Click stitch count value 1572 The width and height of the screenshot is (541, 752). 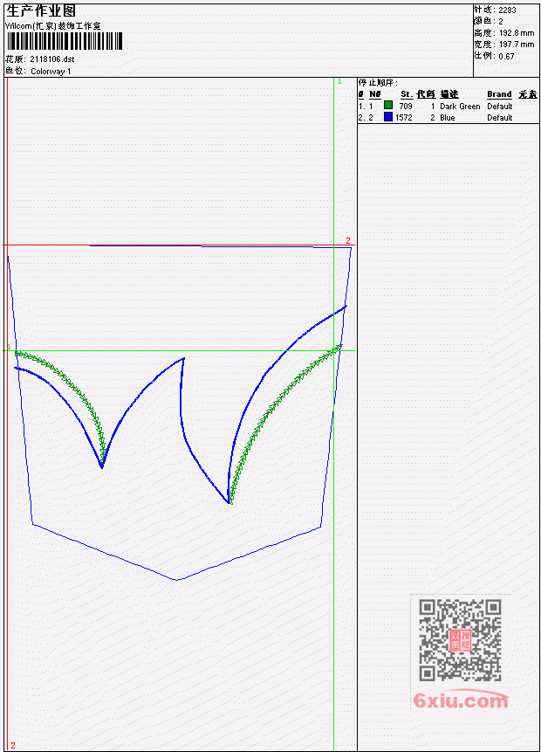[403, 118]
